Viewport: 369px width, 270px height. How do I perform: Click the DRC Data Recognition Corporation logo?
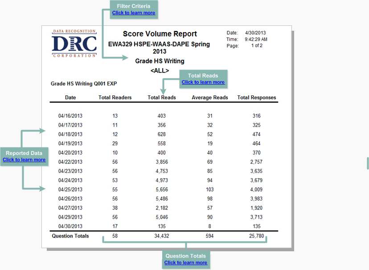(x=74, y=44)
